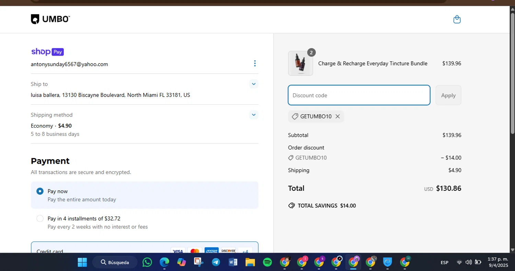Open Microsoft Word from the taskbar
This screenshot has width=515, height=271.
pos(233,262)
